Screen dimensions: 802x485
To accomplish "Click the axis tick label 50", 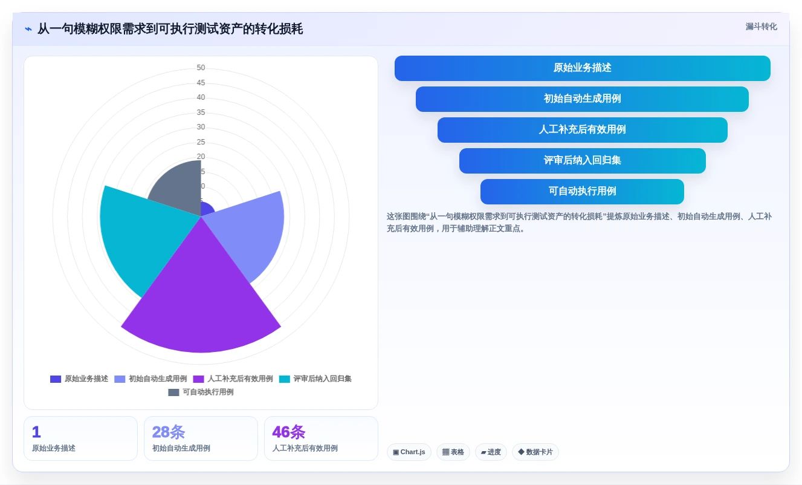I will [201, 68].
